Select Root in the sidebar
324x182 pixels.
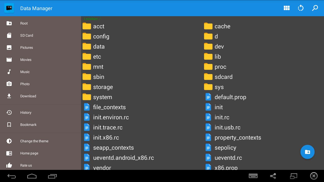pos(40,23)
